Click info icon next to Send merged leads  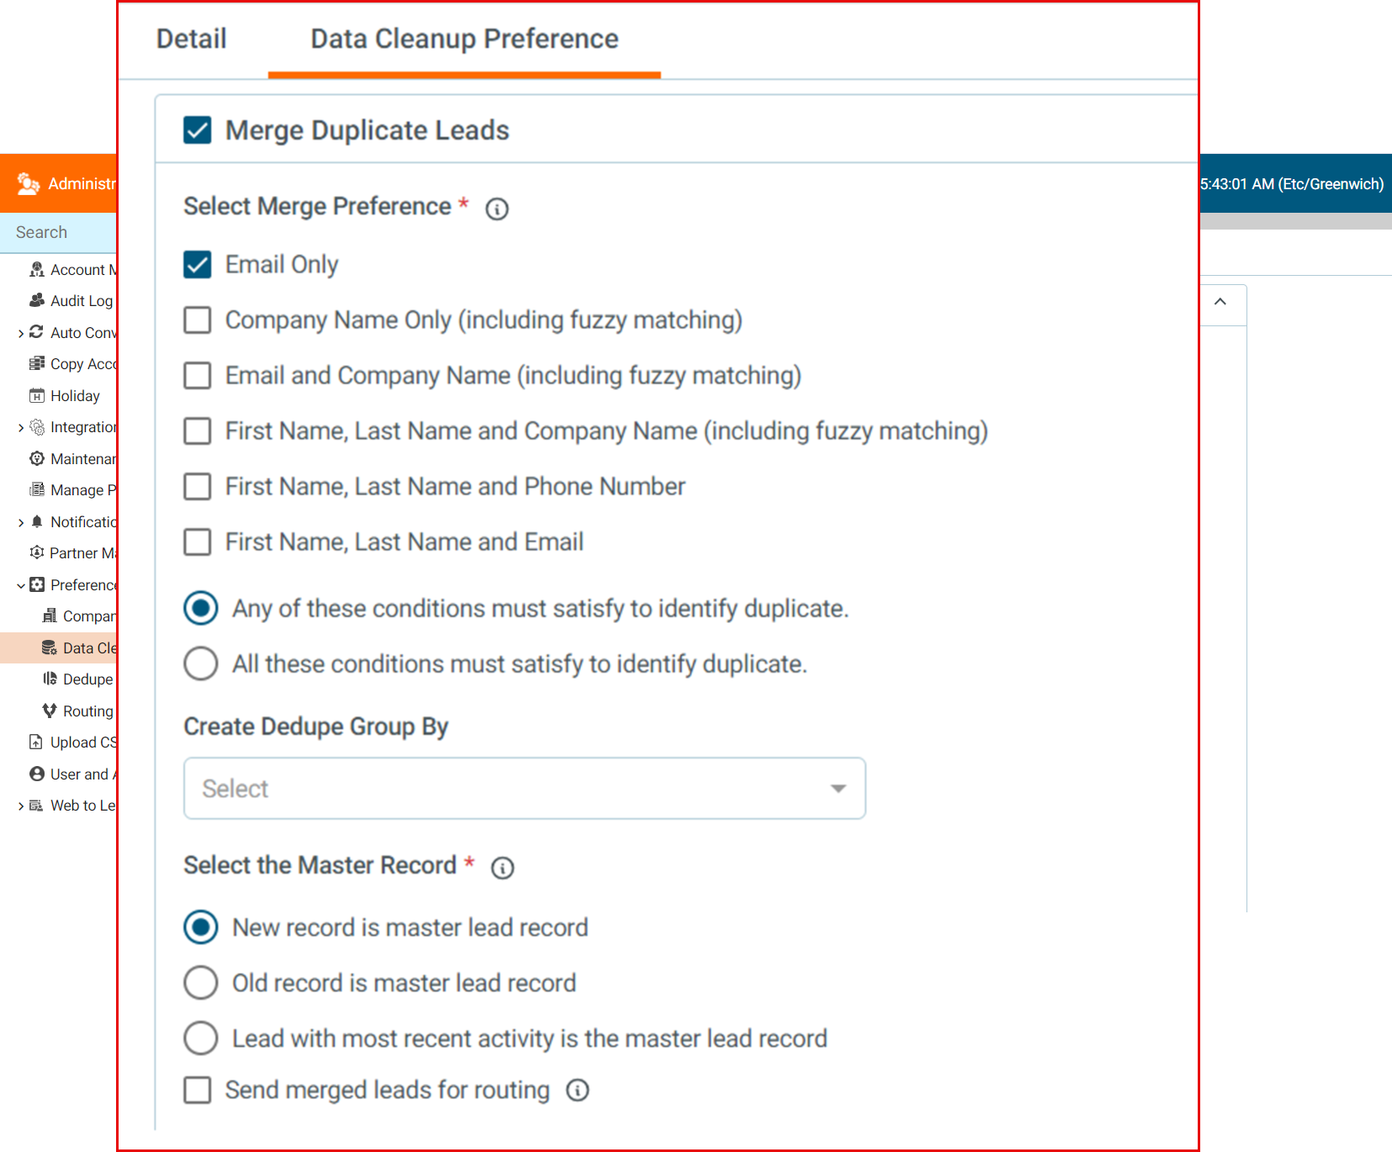(578, 1091)
